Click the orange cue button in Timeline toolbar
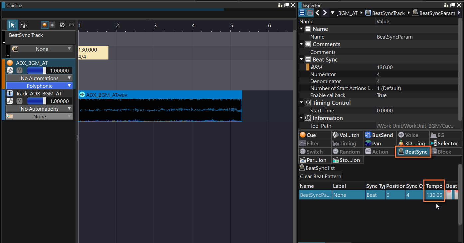The height and width of the screenshot is (243, 464). pos(45,25)
